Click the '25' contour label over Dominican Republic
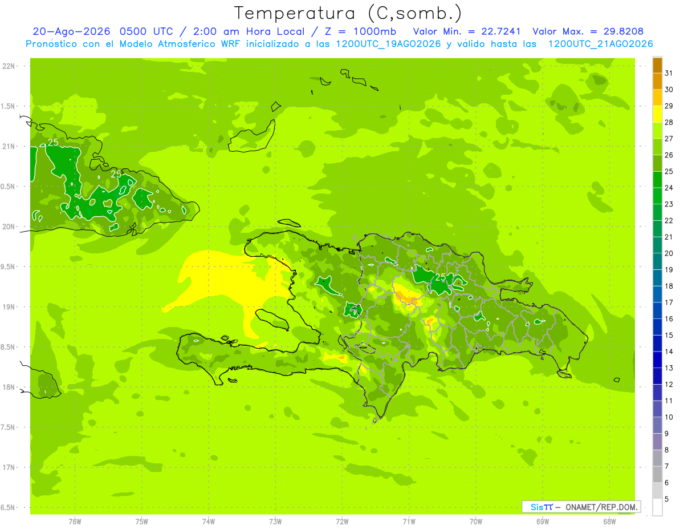This screenshot has width=684, height=529. pos(440,277)
